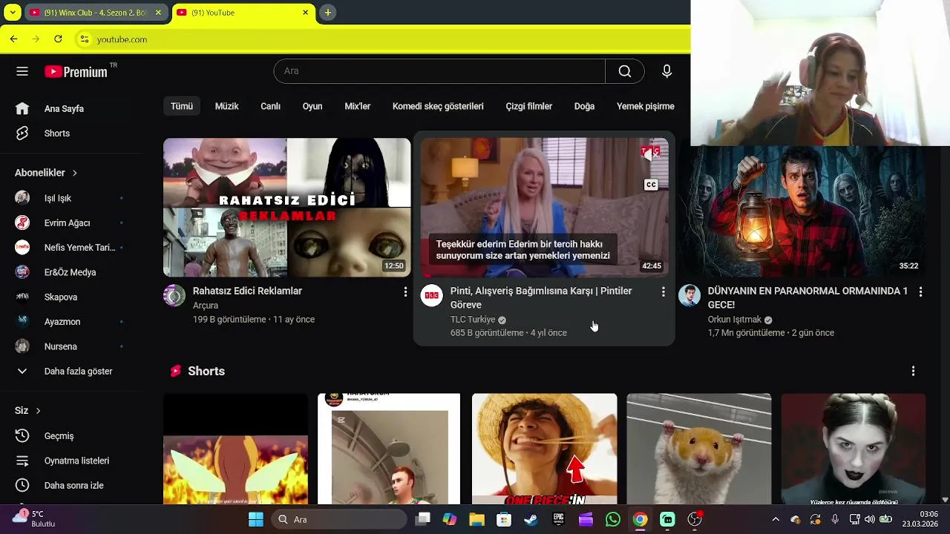Image resolution: width=950 pixels, height=534 pixels.
Task: Select the Doğa filter chip
Action: (x=584, y=107)
